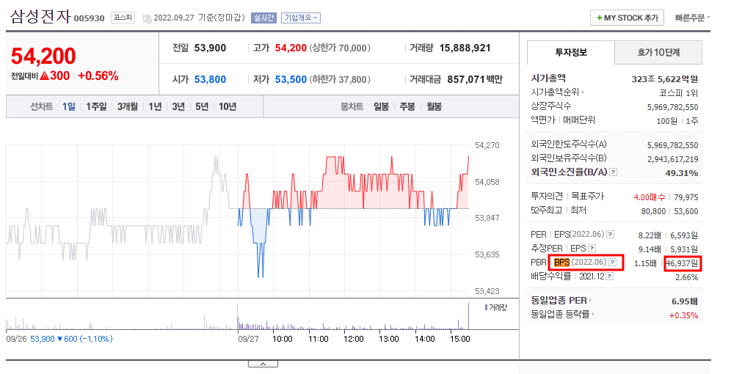Expand the 빠른주문 dropdown
Image resolution: width=731 pixels, height=374 pixels.
click(x=692, y=18)
